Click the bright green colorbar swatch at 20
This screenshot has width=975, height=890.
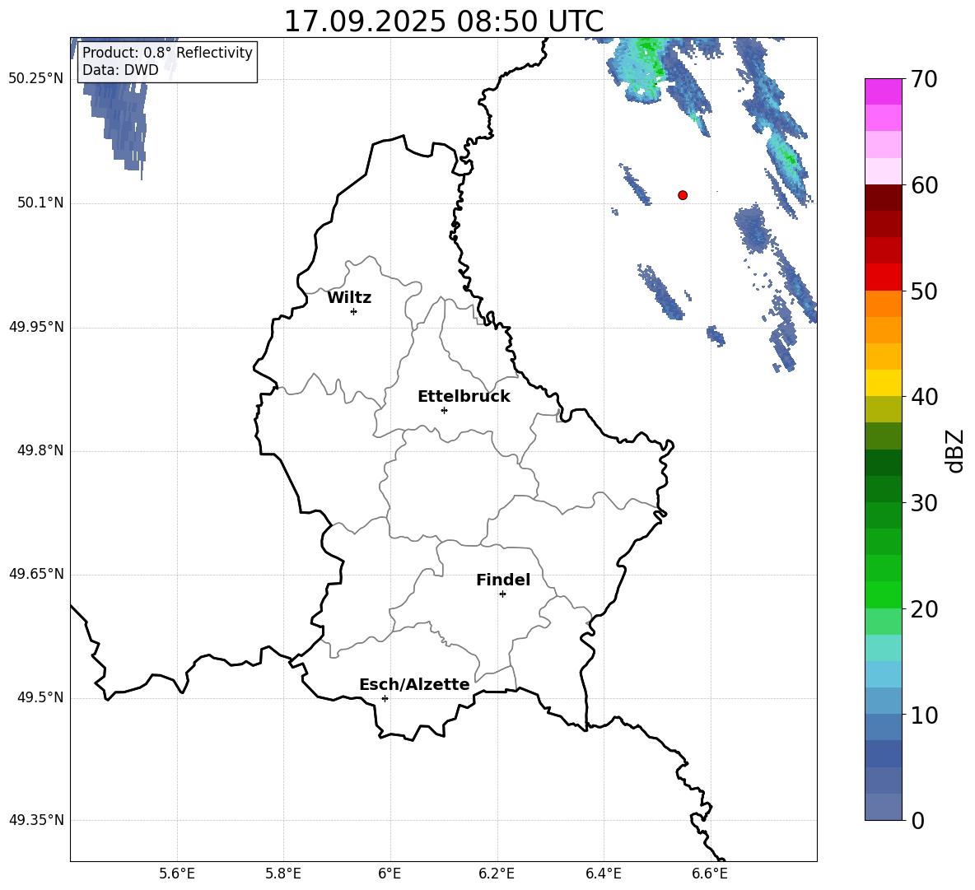pyautogui.click(x=883, y=595)
